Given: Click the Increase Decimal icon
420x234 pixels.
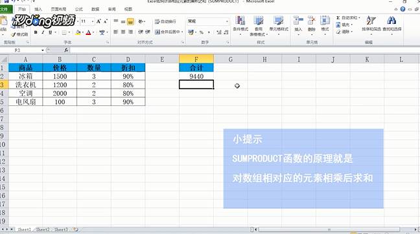Looking at the screenshot, I should pyautogui.click(x=219, y=32).
